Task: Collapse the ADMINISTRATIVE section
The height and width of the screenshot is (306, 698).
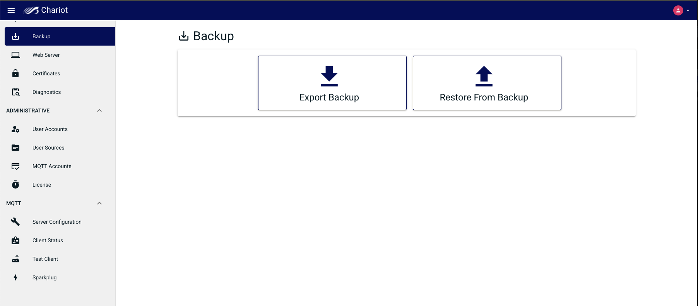Action: 99,110
